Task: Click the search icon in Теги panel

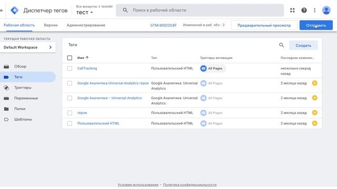Action: tap(281, 45)
